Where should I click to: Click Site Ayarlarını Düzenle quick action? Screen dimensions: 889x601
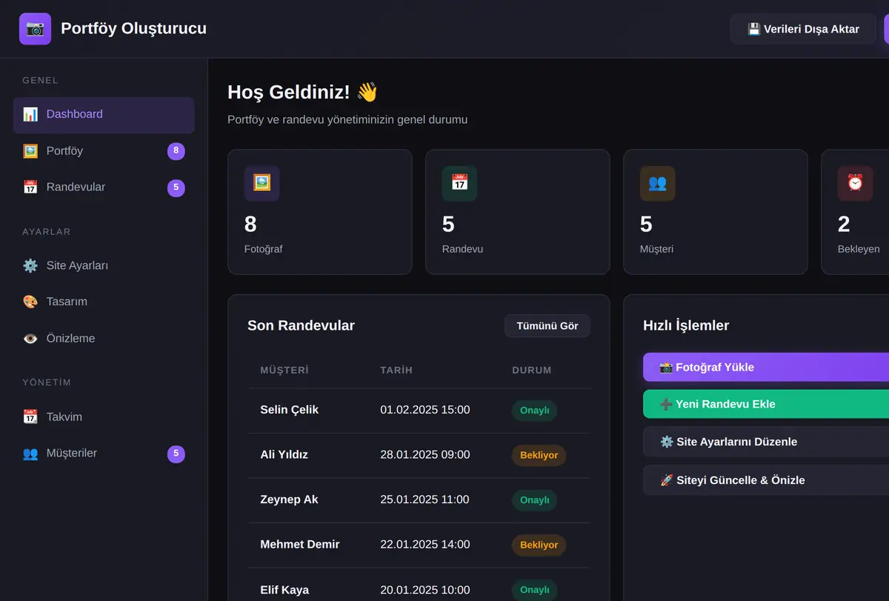pyautogui.click(x=766, y=442)
